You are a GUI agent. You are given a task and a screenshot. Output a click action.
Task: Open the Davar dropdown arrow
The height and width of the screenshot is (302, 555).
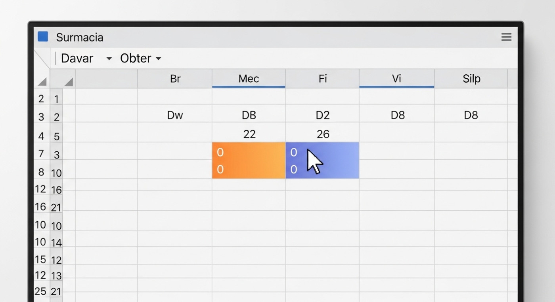click(109, 59)
